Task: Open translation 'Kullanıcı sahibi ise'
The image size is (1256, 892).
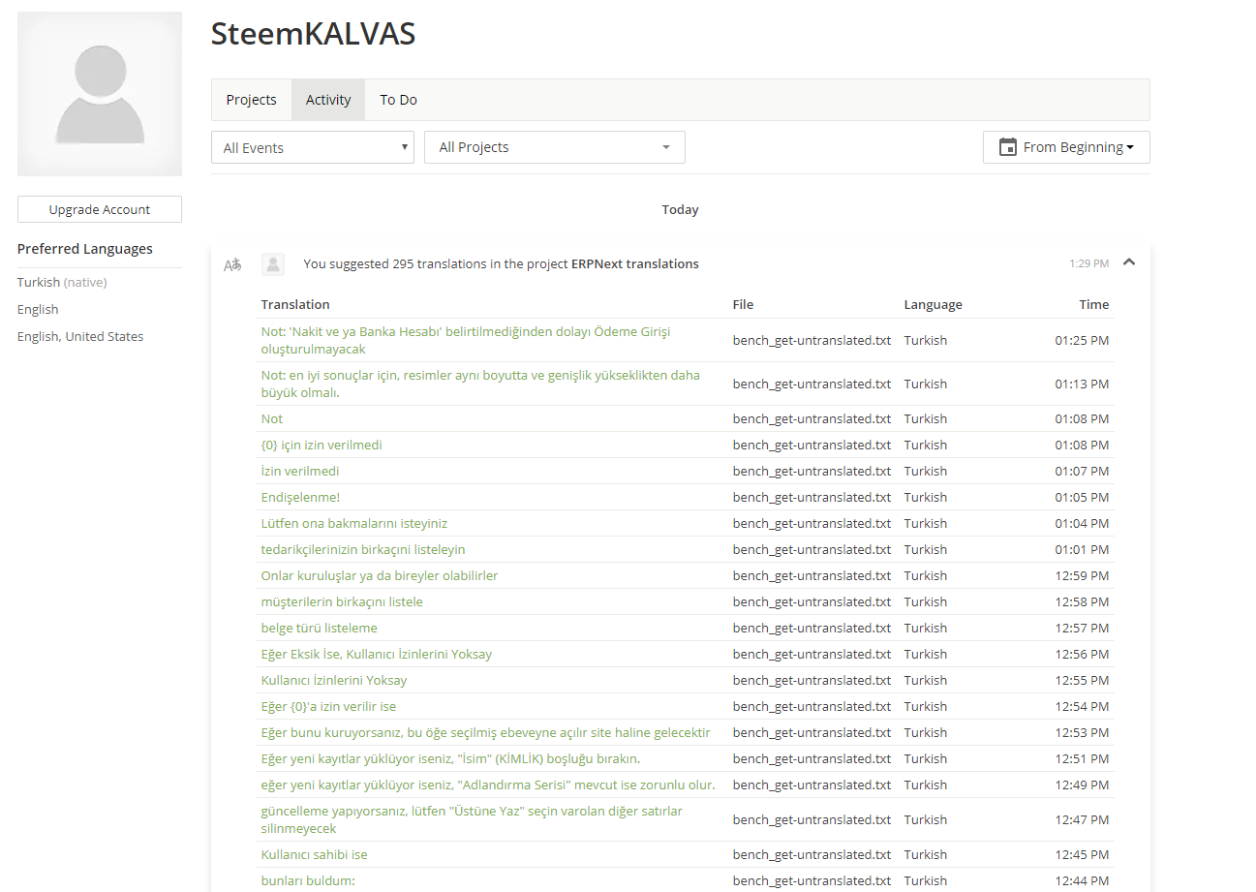Action: 315,854
